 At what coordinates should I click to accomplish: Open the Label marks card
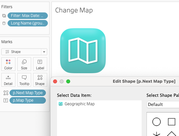[40, 64]
